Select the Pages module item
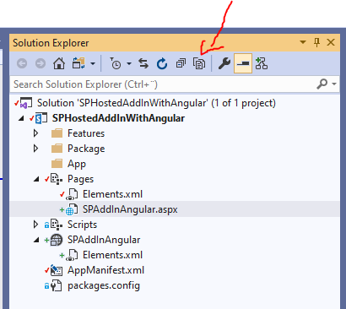 [x=80, y=179]
